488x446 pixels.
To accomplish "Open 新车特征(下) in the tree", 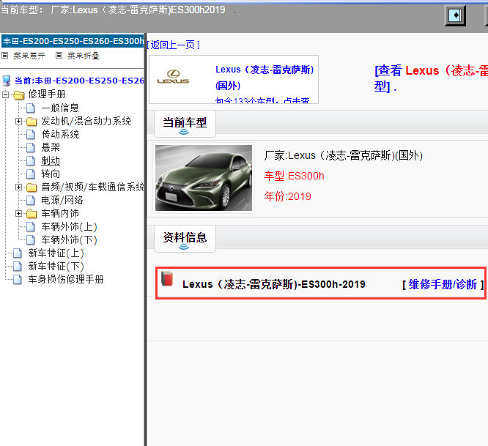I will point(56,267).
